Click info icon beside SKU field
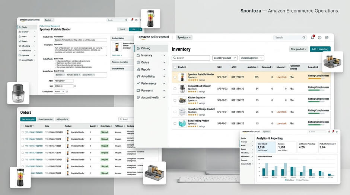350x195 pixels. [75, 86]
